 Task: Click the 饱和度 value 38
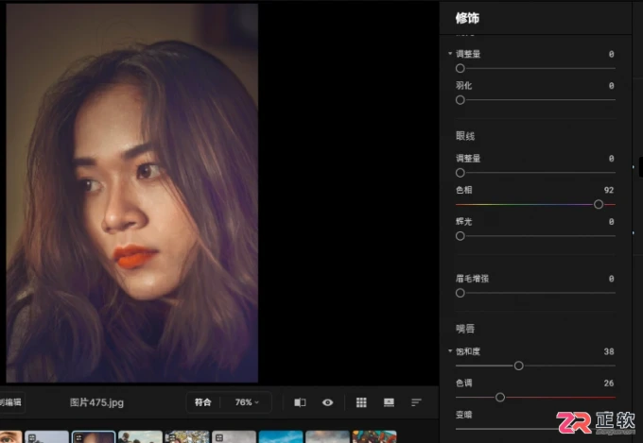click(609, 351)
